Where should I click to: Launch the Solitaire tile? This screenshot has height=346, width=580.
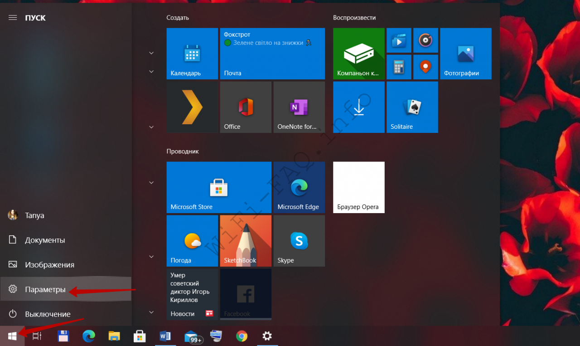pyautogui.click(x=412, y=107)
